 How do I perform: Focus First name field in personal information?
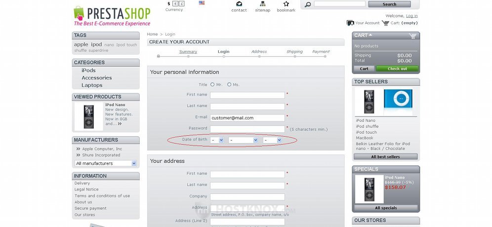pyautogui.click(x=247, y=95)
